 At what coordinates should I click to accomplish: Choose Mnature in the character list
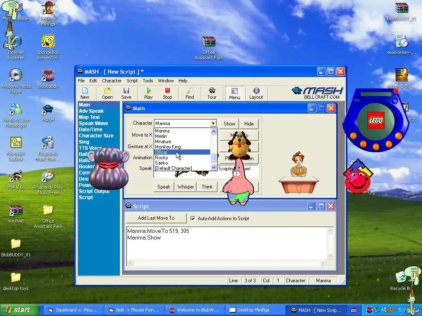click(x=182, y=142)
